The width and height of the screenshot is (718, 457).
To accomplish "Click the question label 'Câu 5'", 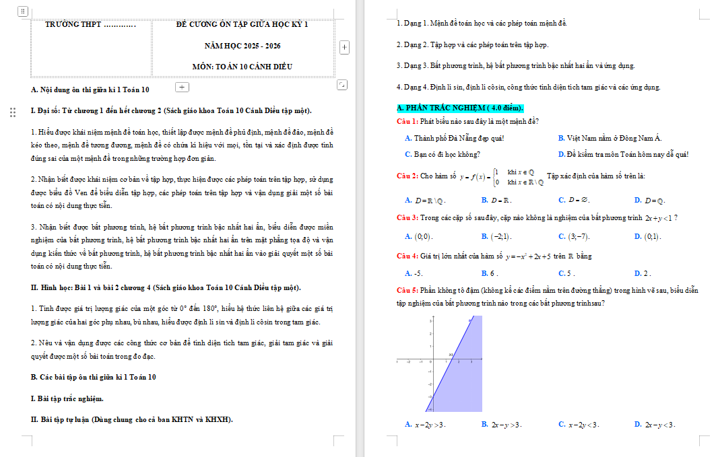I will [407, 291].
